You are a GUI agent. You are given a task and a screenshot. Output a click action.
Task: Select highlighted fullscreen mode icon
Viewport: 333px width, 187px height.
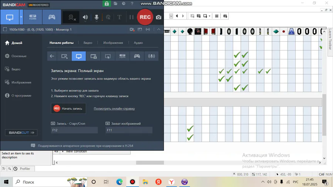coord(79,56)
